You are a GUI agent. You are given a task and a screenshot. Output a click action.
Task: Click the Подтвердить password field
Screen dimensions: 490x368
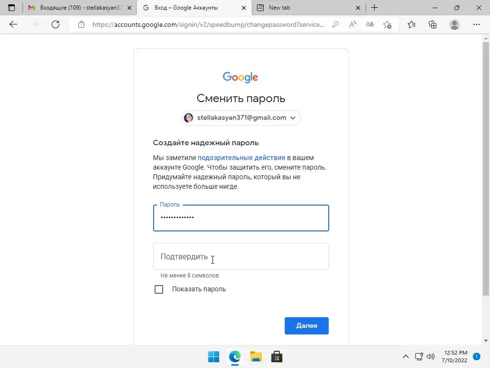(241, 256)
